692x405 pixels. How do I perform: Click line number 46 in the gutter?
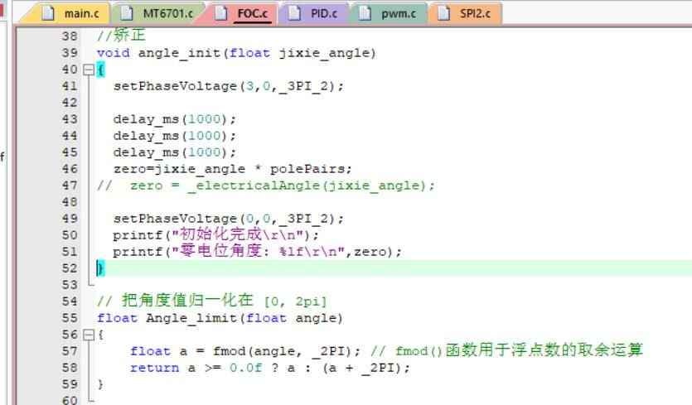[70, 169]
